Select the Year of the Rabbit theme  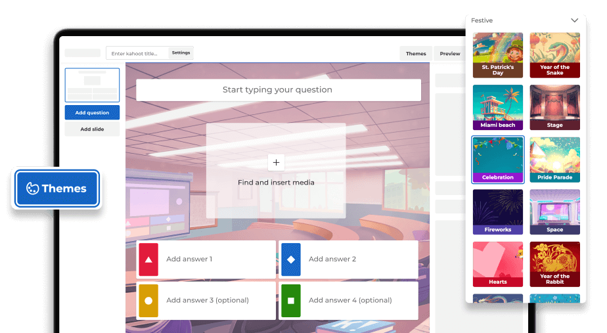(x=554, y=264)
